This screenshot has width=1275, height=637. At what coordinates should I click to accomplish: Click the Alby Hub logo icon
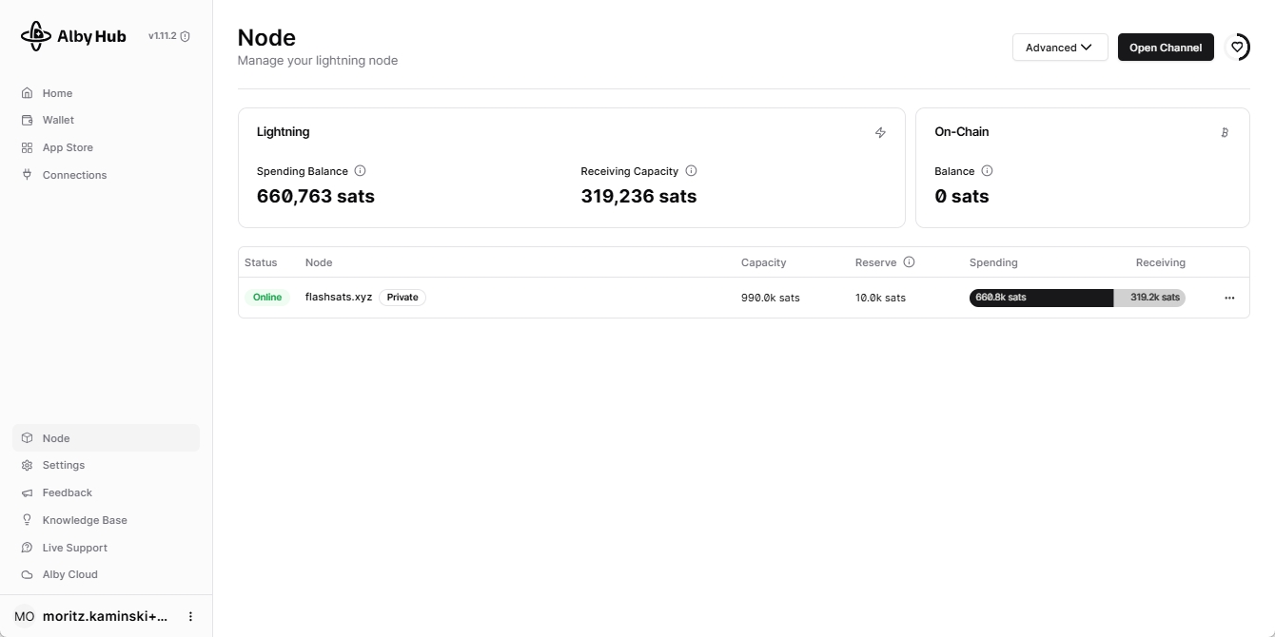coord(36,36)
